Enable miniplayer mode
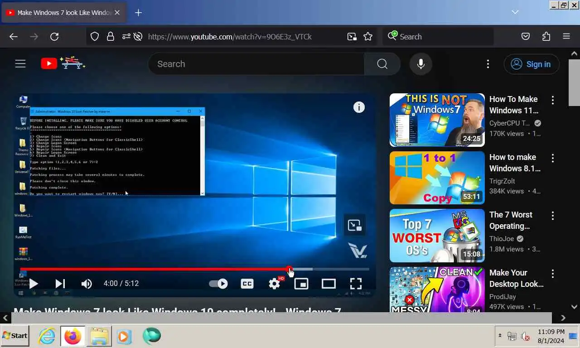This screenshot has height=348, width=580. tap(301, 284)
